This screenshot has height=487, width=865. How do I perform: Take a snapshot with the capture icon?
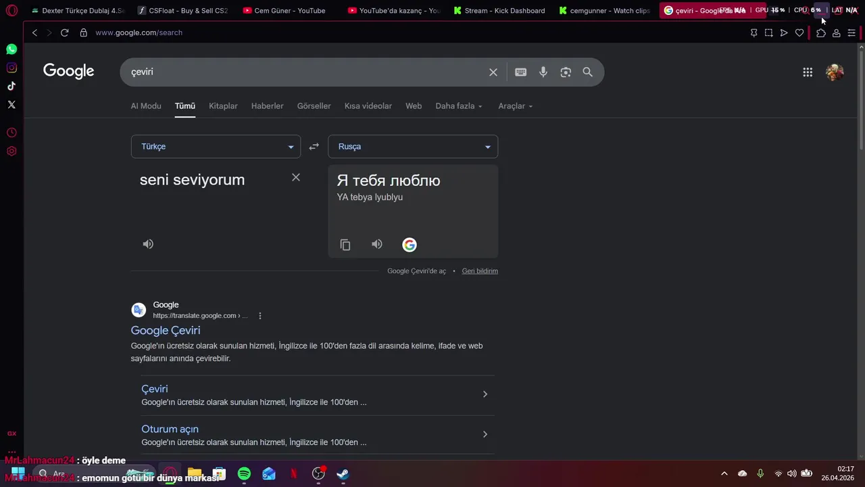768,32
